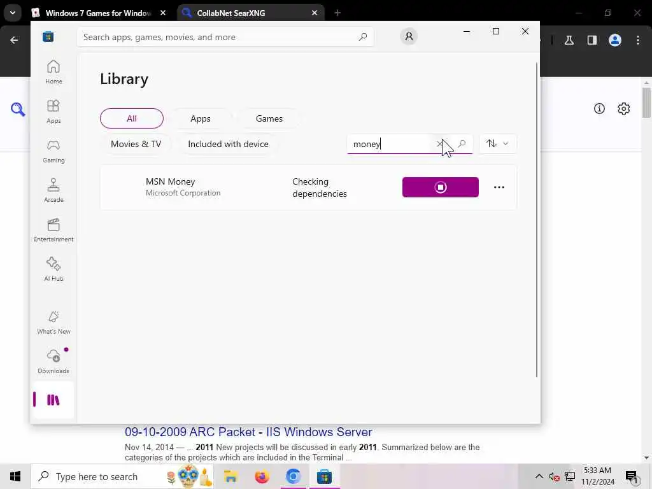Click Microsoft Corporation publisher text
652x489 pixels.
click(x=183, y=193)
